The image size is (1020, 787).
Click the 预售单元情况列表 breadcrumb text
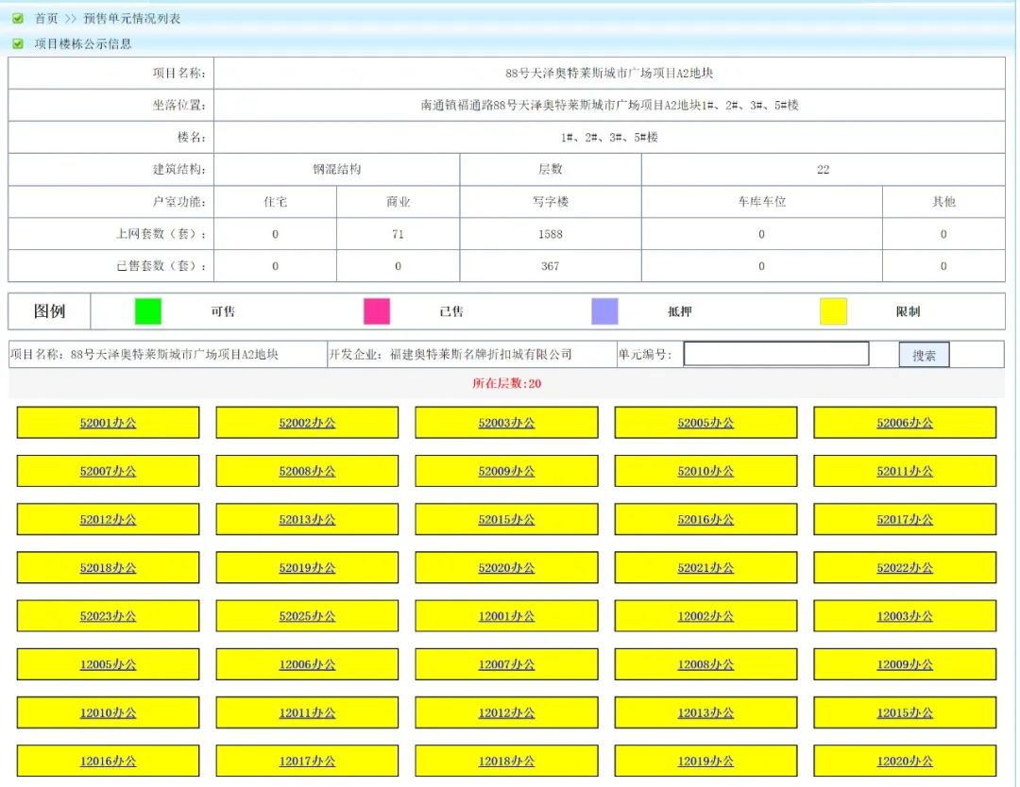[x=132, y=18]
